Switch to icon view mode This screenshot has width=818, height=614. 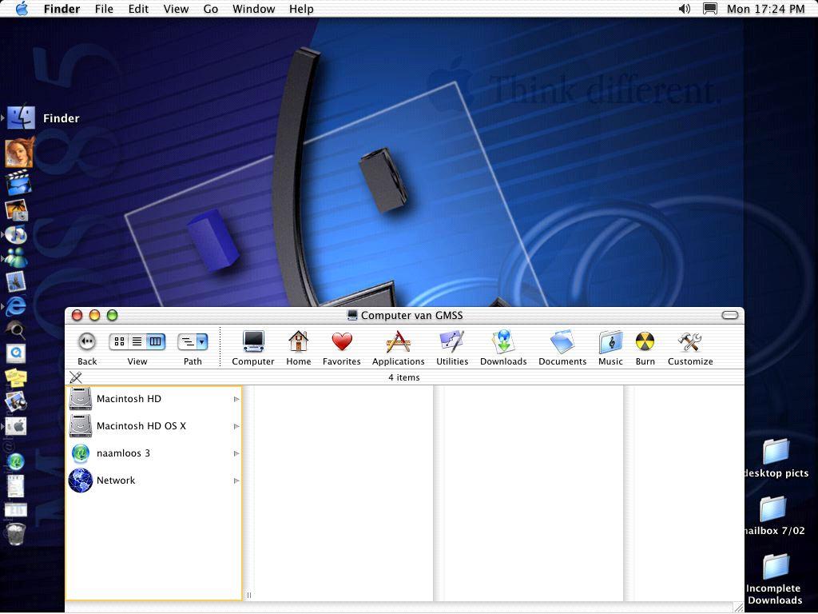pos(120,342)
